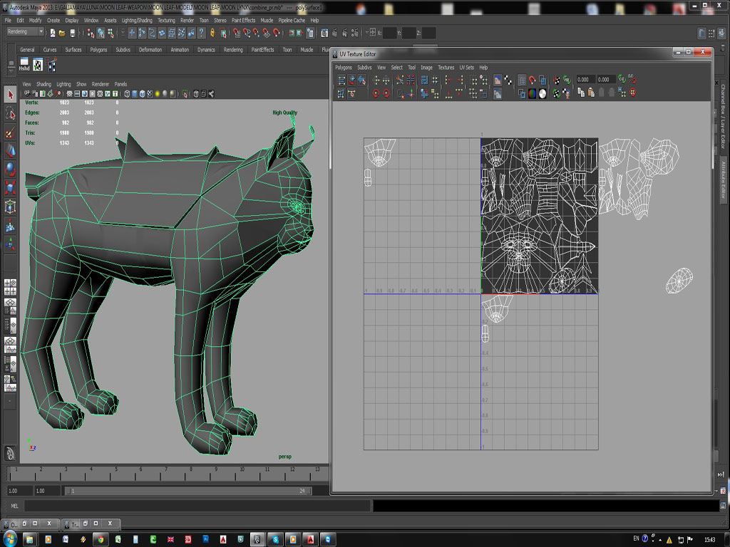Screen dimensions: 730x547
Task: Open viewport Shading panel menu
Action: tap(43, 84)
